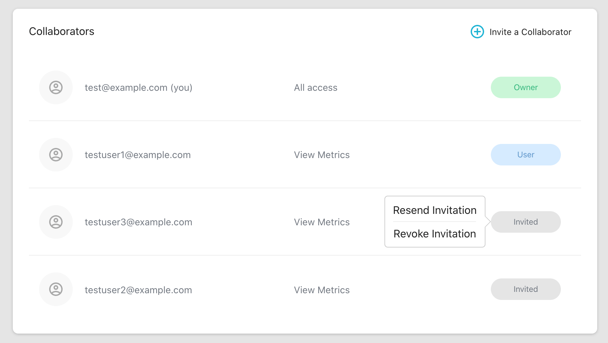The image size is (608, 343).
Task: Click the avatar next to testuser2@example.com
Action: coord(56,289)
